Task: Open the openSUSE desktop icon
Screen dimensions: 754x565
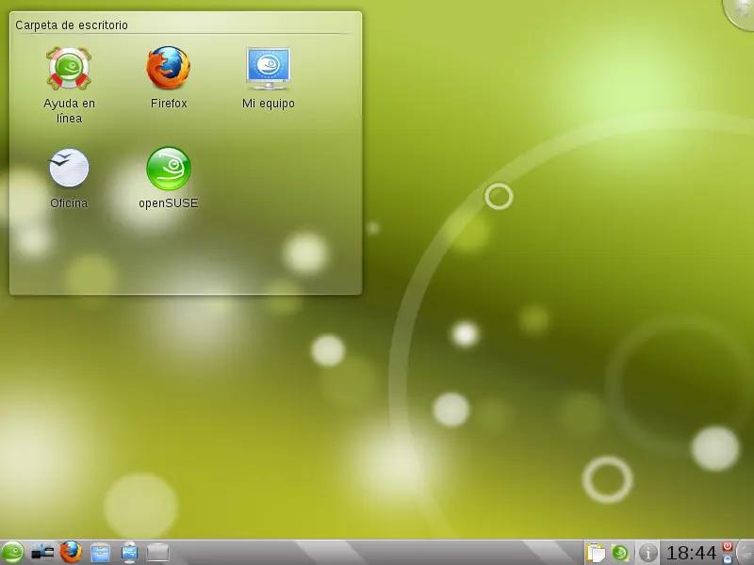Action: tap(169, 169)
